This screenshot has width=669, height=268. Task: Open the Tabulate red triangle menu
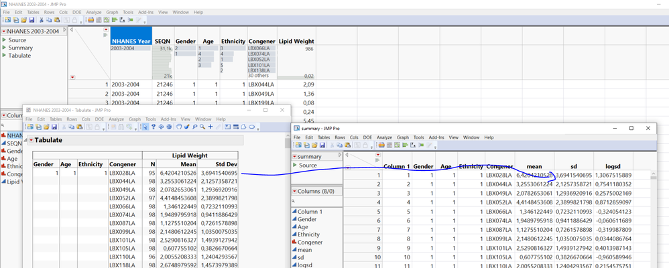30,140
